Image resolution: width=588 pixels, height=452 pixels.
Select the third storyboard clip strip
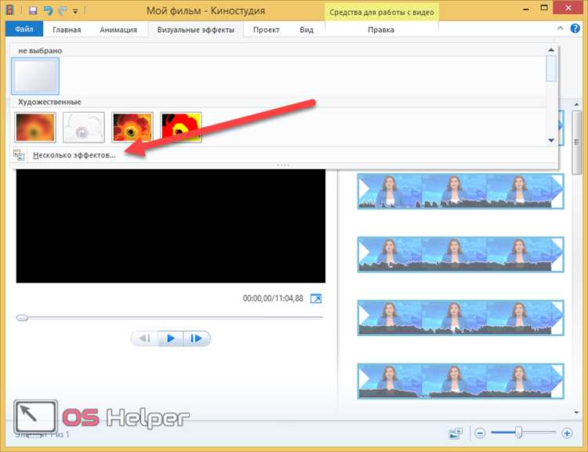point(460,318)
